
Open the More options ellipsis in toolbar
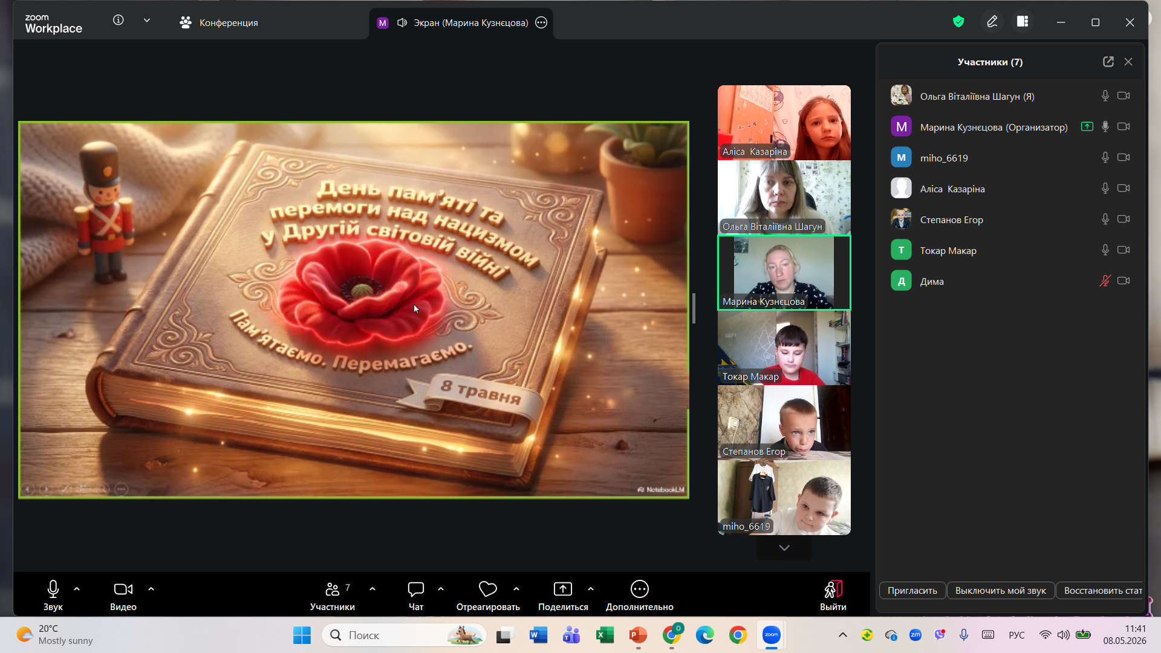pos(639,589)
